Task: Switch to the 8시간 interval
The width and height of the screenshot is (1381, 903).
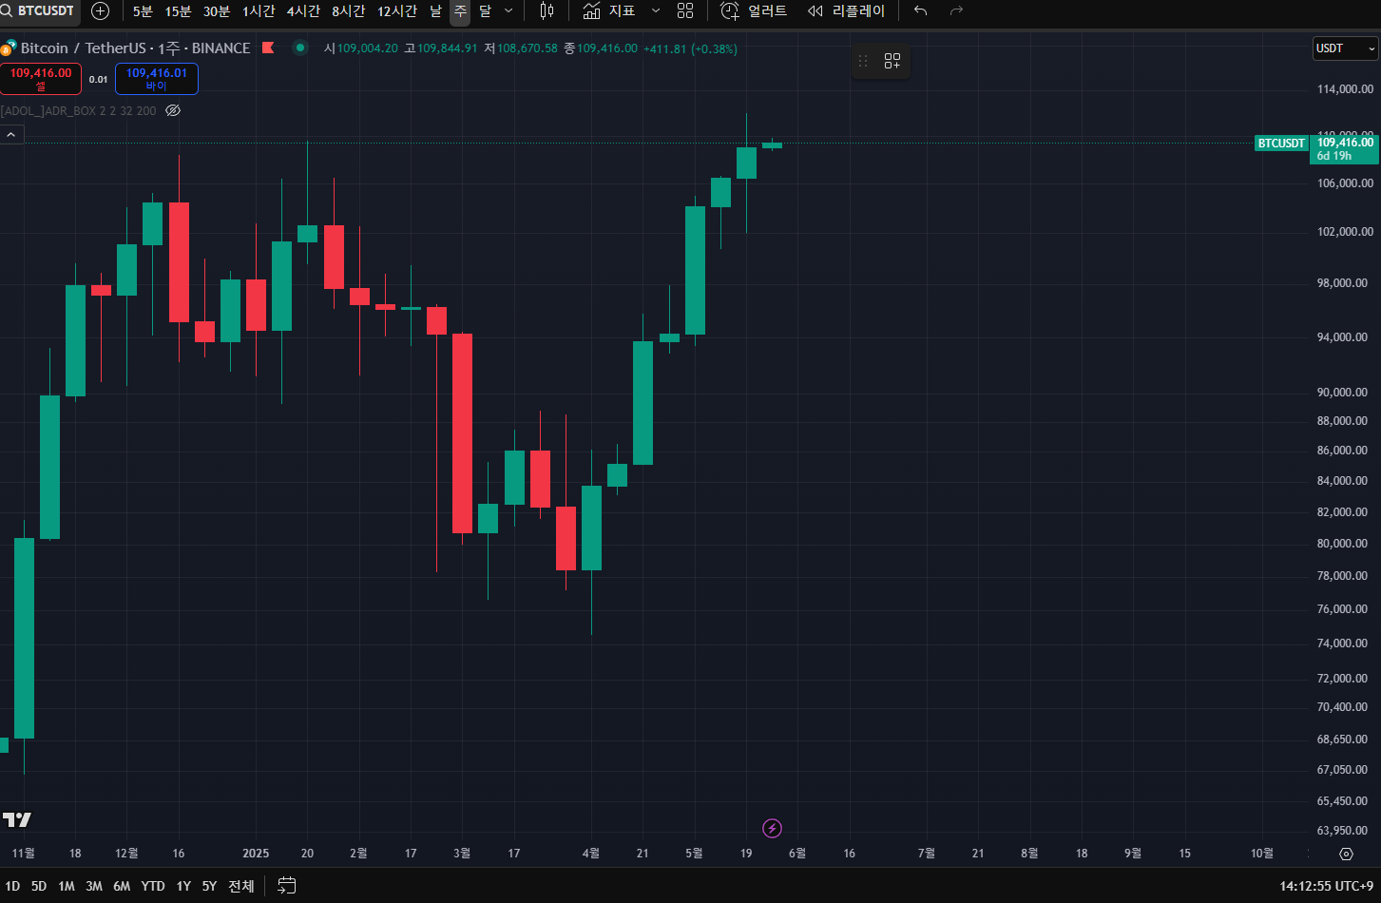Action: pos(348,11)
